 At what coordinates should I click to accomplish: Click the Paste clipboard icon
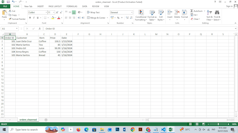(x=4, y=13)
